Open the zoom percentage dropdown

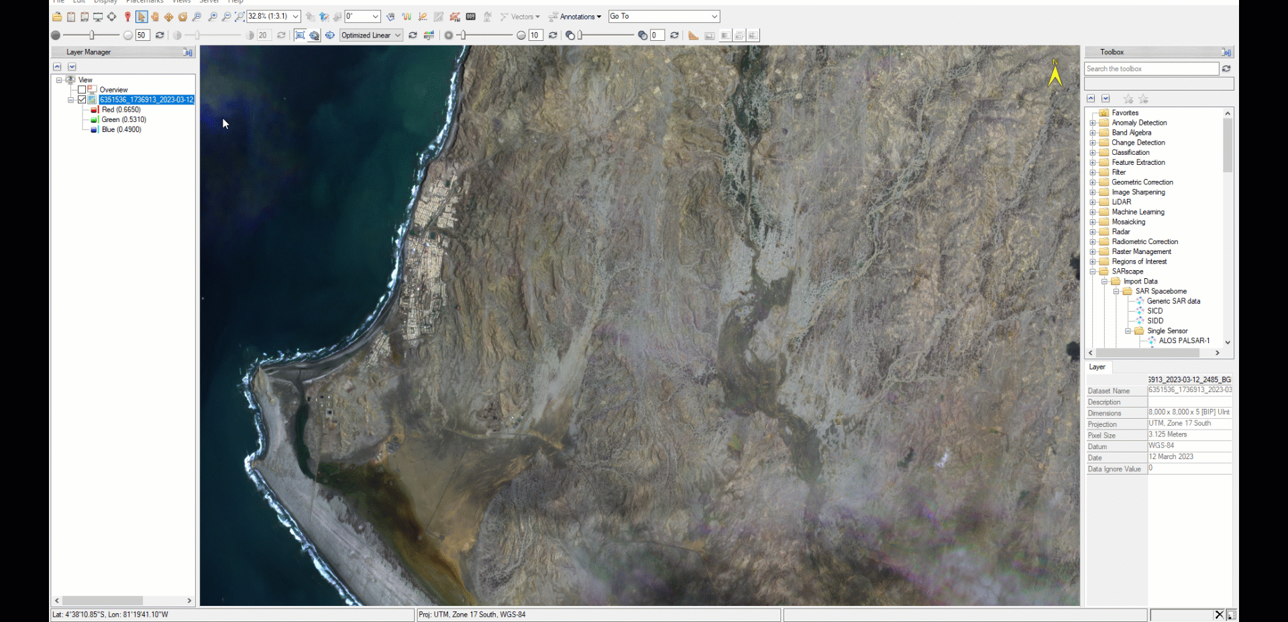pos(295,16)
